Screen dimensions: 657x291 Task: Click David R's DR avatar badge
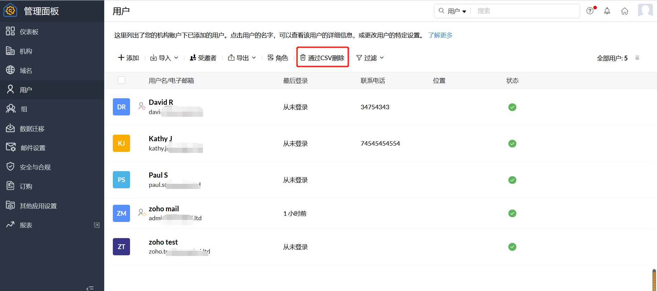point(121,107)
